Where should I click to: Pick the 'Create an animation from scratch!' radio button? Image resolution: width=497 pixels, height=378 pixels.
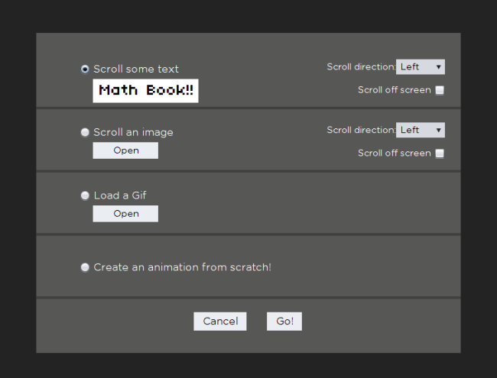(85, 267)
